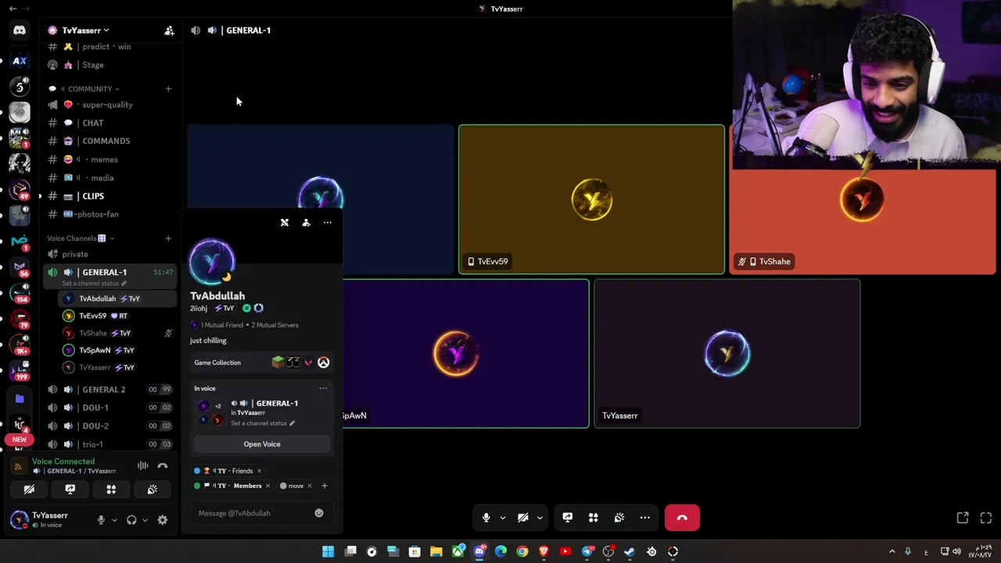Click add friend icon on profile popup
This screenshot has height=563, width=1001.
point(306,223)
